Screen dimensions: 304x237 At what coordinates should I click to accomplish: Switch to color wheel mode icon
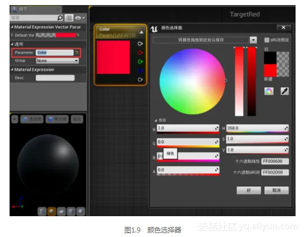[269, 91]
